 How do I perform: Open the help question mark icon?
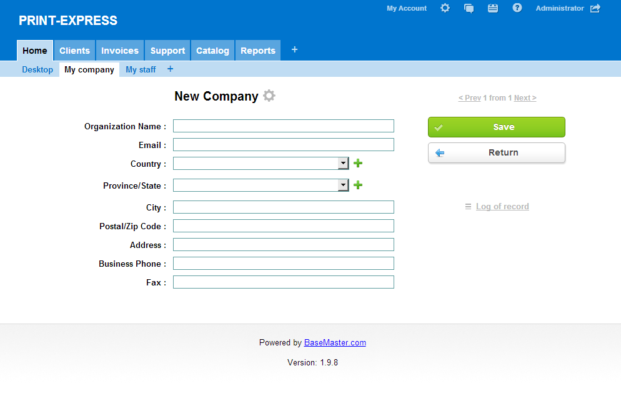click(x=517, y=8)
